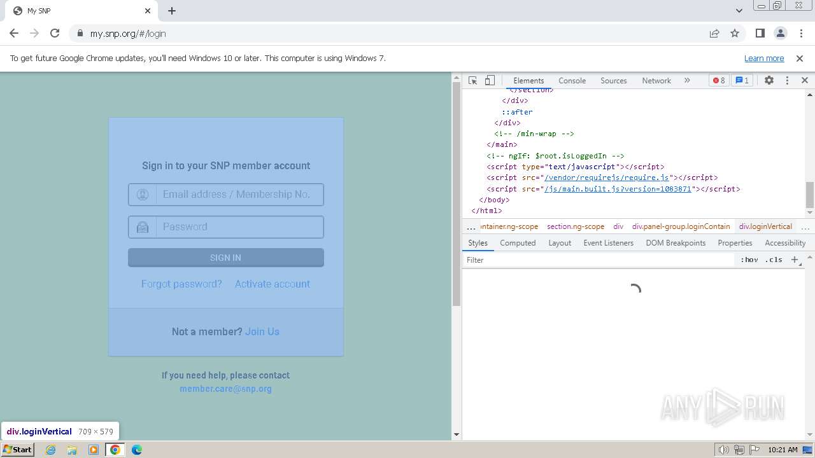Toggle the inspect element picker tool
The width and height of the screenshot is (815, 458).
(x=472, y=81)
